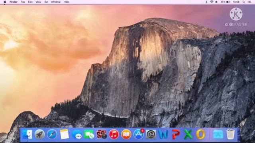Launch Excel green X icon
Screen dimensions: 255x143
tap(188, 134)
